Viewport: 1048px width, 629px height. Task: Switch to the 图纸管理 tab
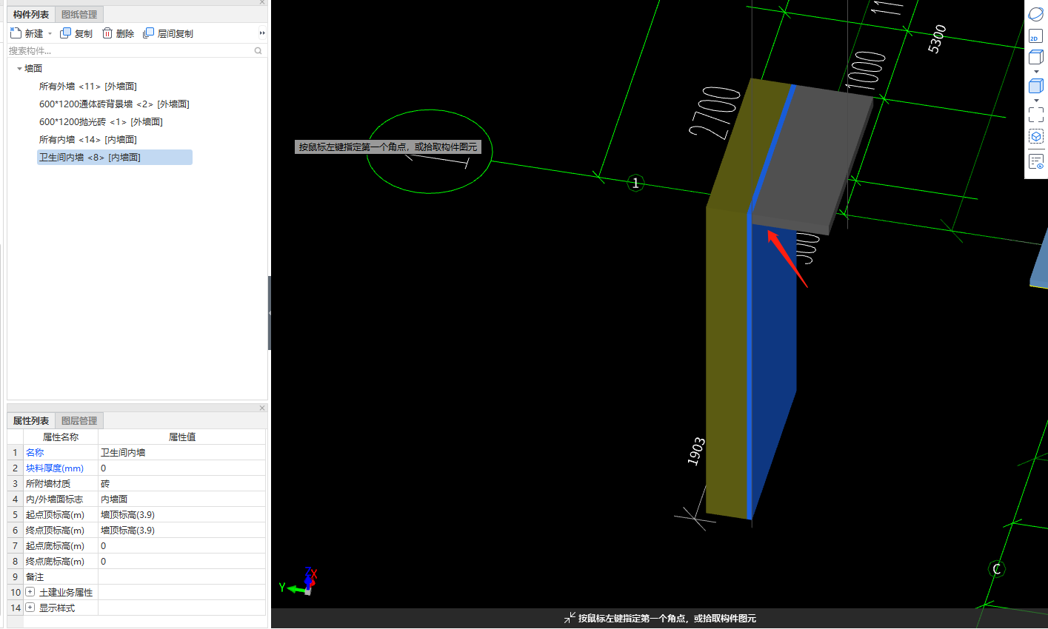[79, 14]
